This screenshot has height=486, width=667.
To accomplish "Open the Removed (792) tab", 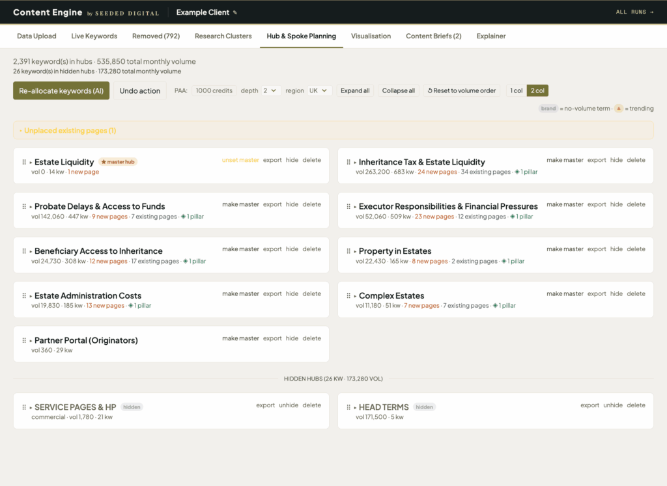I will (x=156, y=36).
